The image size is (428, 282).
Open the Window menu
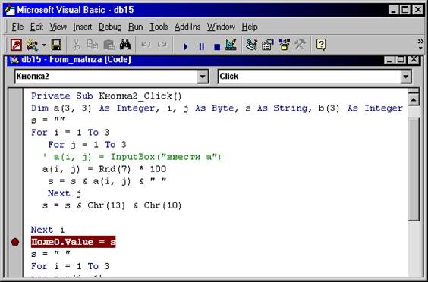click(x=221, y=27)
